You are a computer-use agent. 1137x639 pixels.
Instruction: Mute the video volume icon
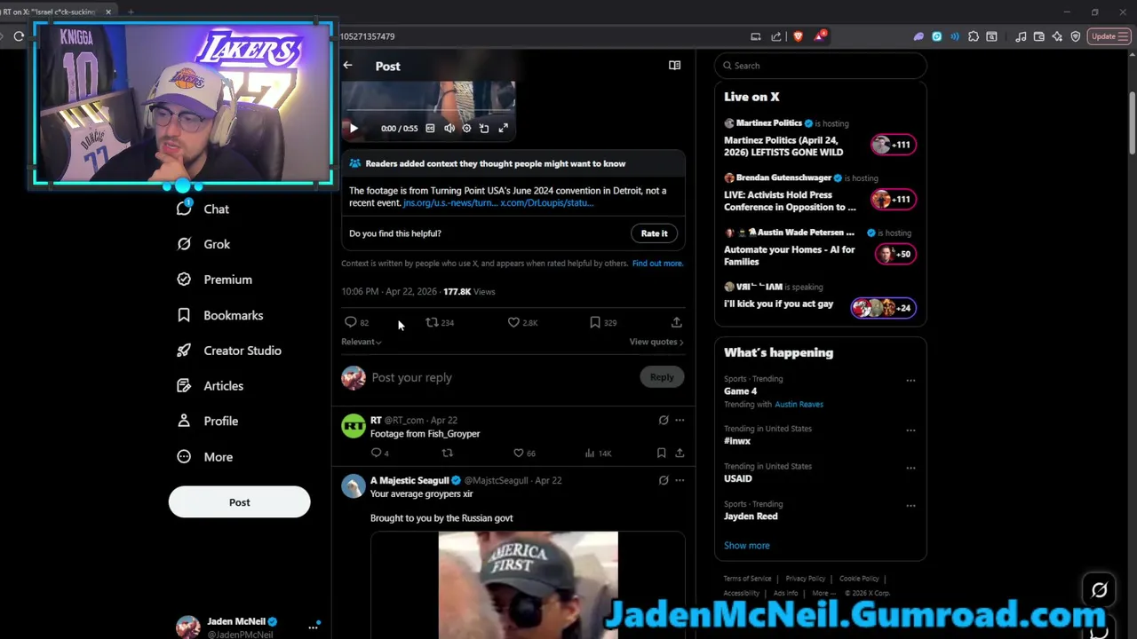point(449,128)
